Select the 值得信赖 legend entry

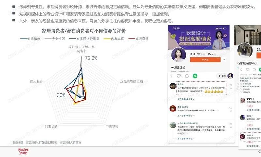pyautogui.click(x=30, y=39)
